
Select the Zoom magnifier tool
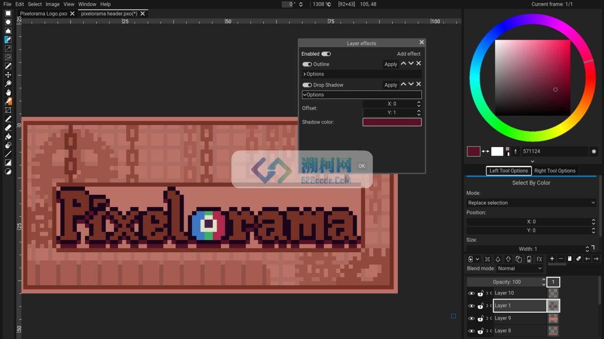tap(8, 83)
